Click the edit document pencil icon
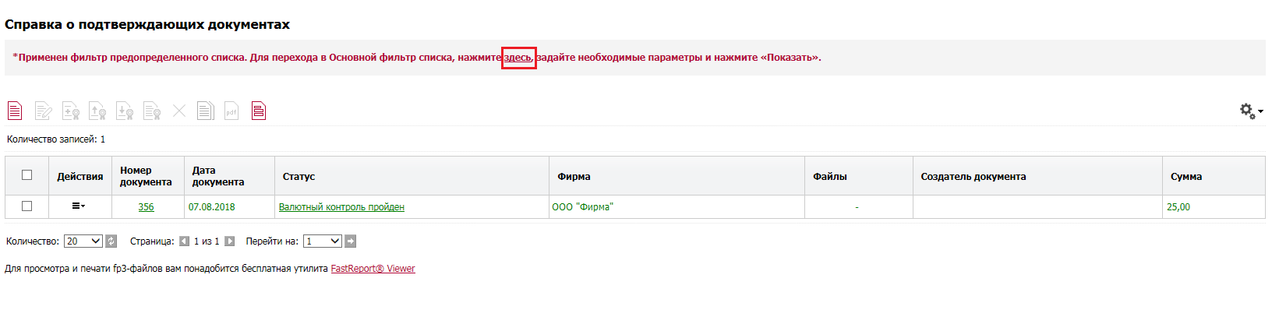The image size is (1272, 310). 44,111
